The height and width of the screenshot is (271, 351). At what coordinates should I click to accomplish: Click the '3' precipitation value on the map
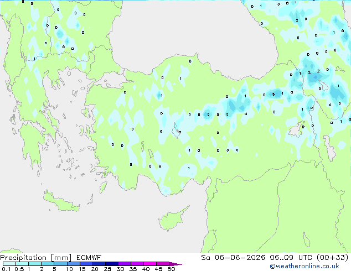tap(273, 94)
